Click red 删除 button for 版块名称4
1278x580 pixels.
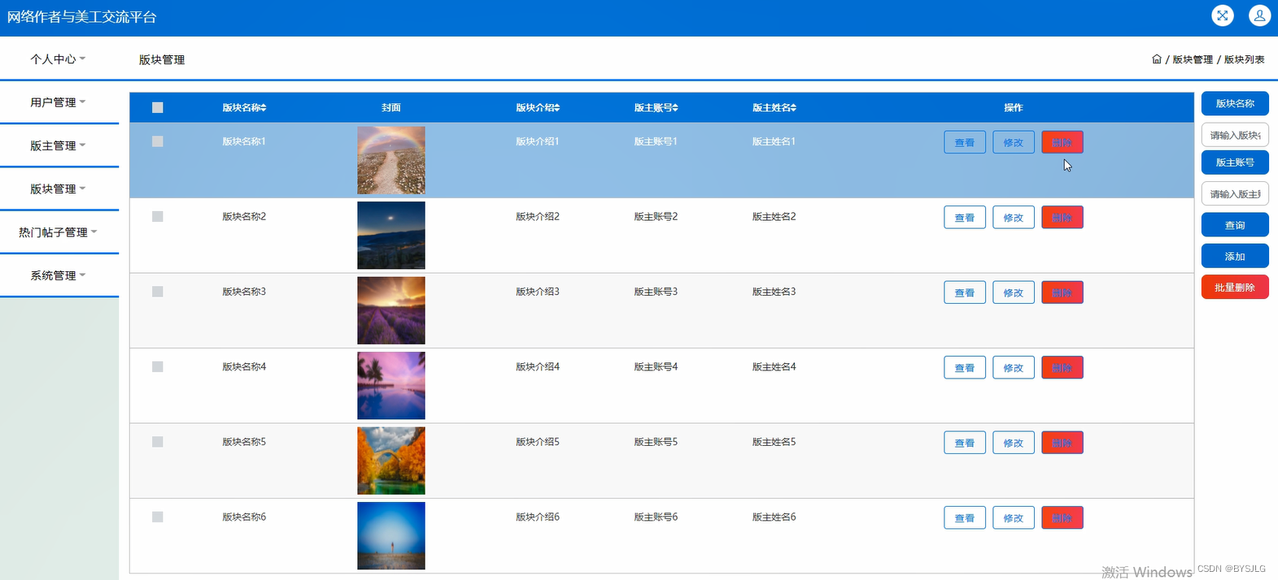1062,368
